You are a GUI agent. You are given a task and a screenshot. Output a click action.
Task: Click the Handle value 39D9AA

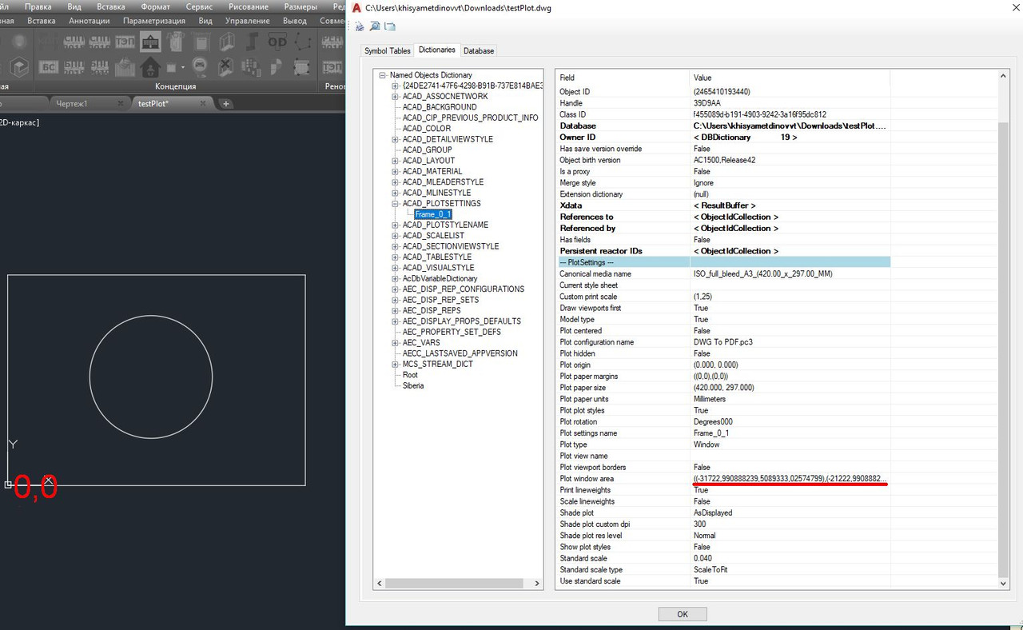707,103
